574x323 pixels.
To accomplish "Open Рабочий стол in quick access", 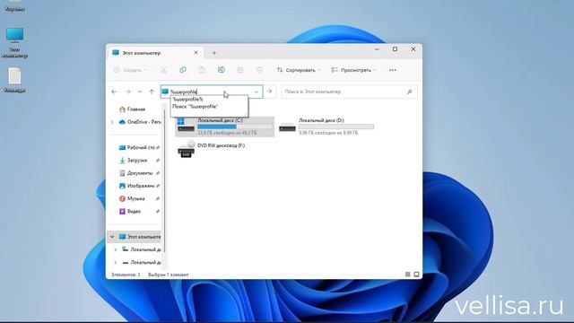I will coord(137,147).
